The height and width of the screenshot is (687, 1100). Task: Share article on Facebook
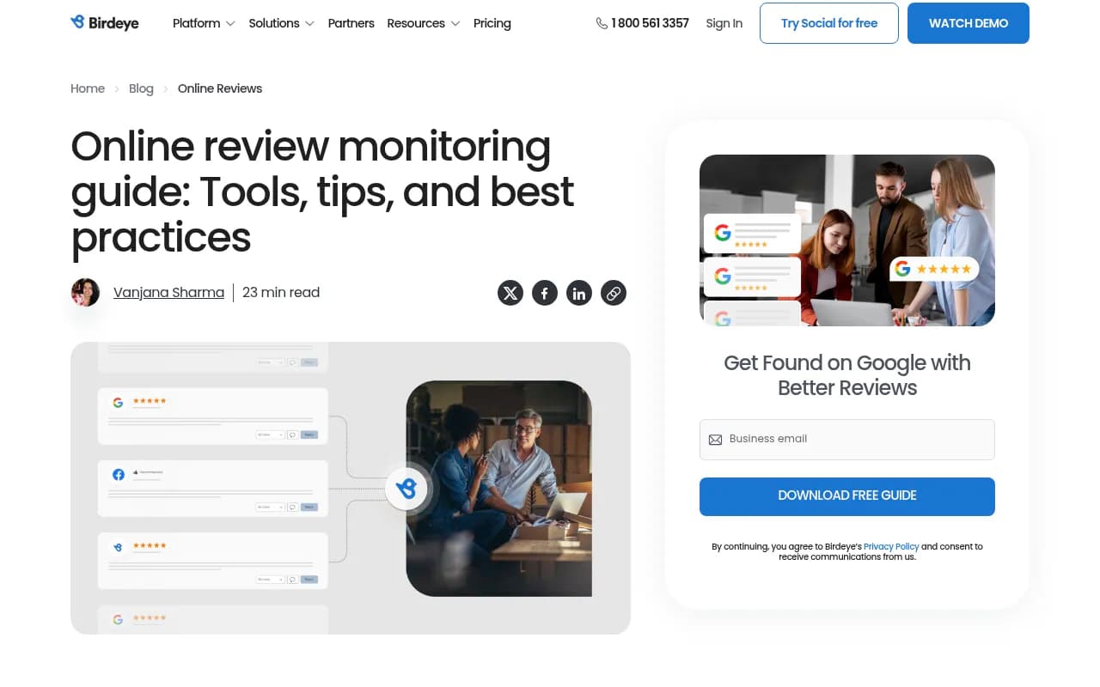(x=545, y=294)
